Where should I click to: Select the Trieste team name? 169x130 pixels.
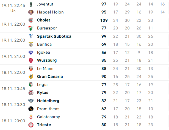click(x=44, y=125)
